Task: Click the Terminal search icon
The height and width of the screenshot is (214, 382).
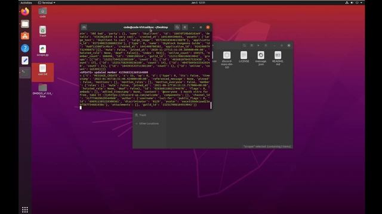Action: point(177,27)
